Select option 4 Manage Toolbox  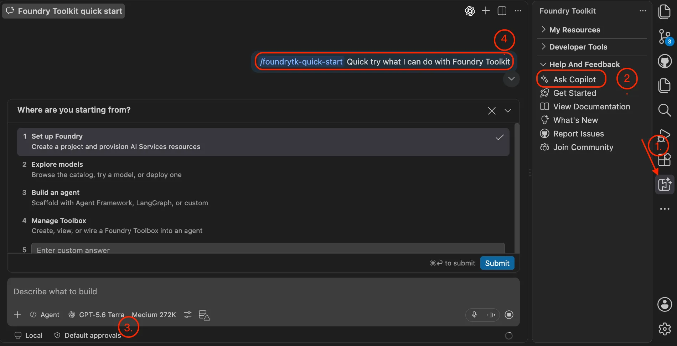click(x=263, y=226)
